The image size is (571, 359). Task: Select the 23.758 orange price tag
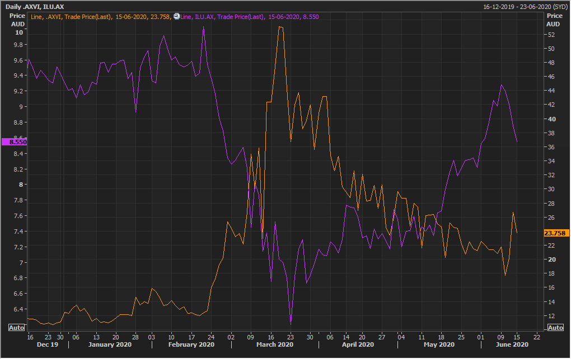(x=556, y=233)
